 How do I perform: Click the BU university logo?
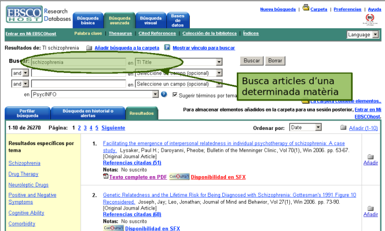click(370, 20)
